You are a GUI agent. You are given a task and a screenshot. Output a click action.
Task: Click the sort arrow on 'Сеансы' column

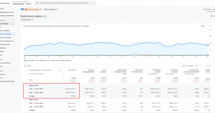69,70
